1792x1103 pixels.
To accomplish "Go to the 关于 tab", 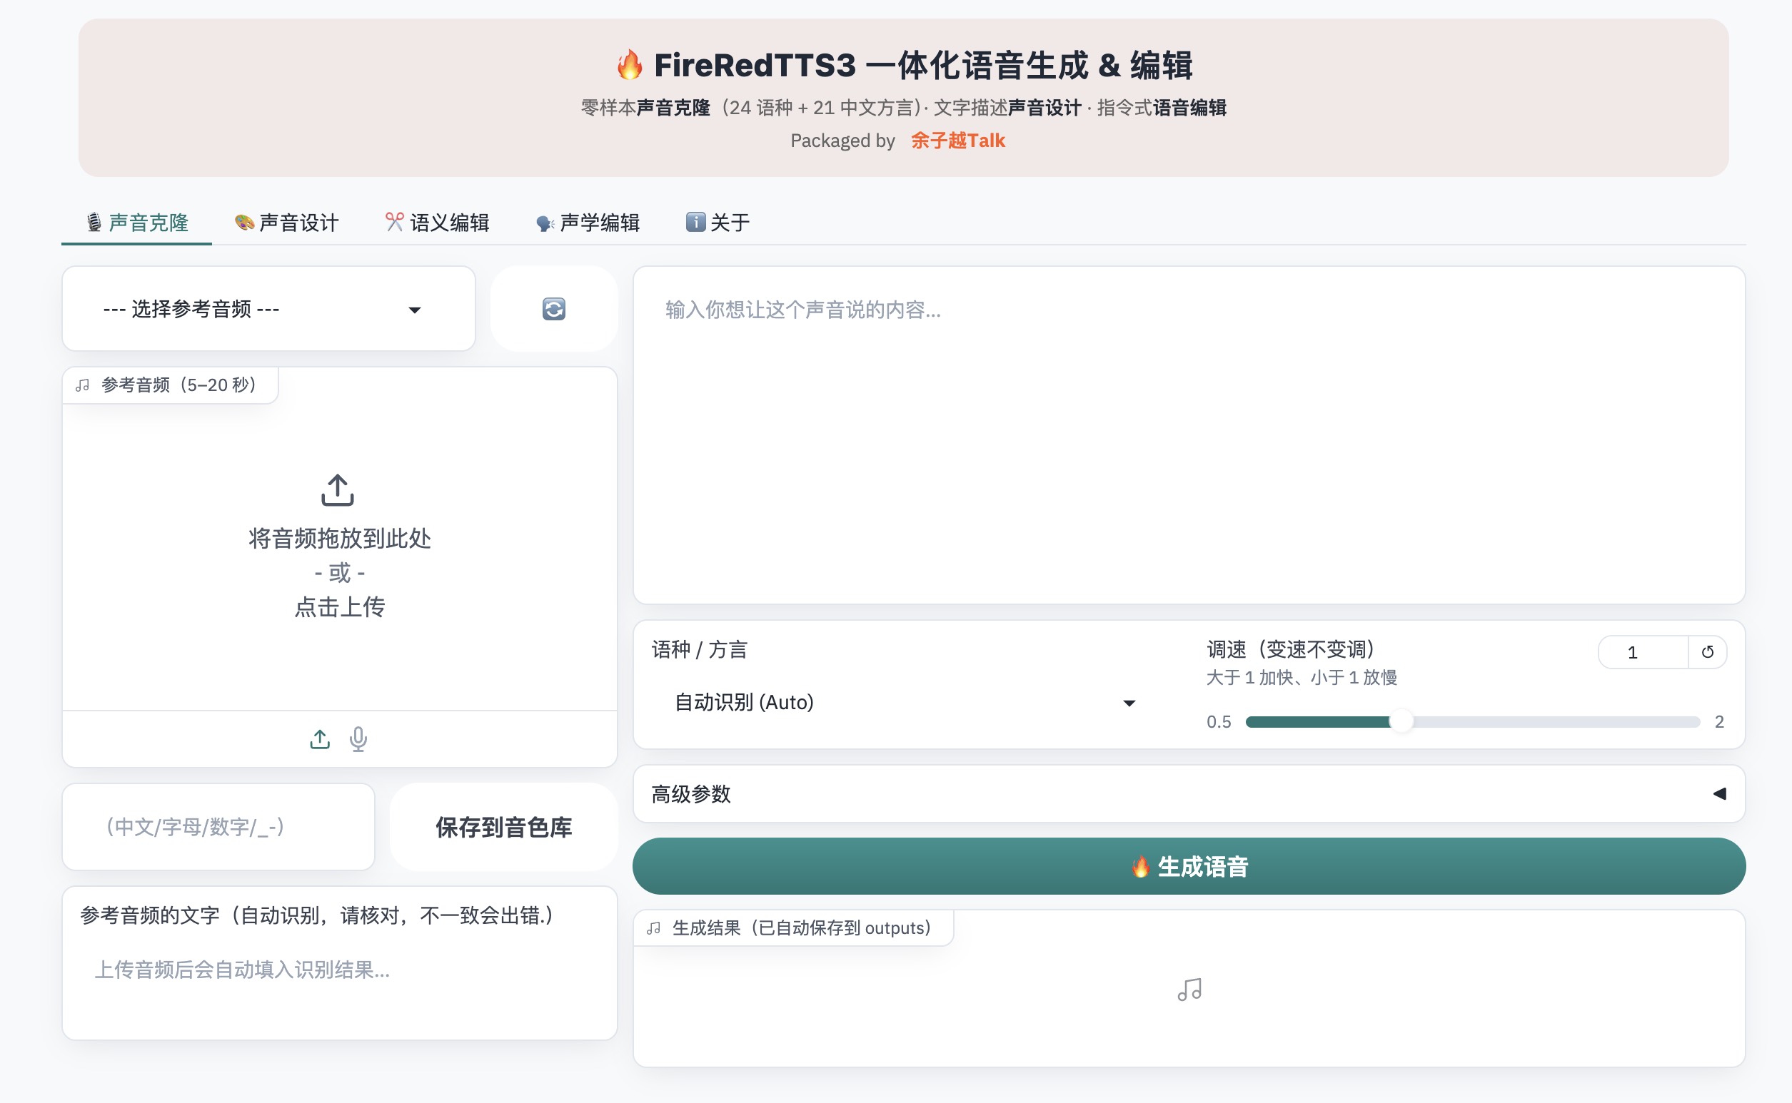I will [x=718, y=223].
